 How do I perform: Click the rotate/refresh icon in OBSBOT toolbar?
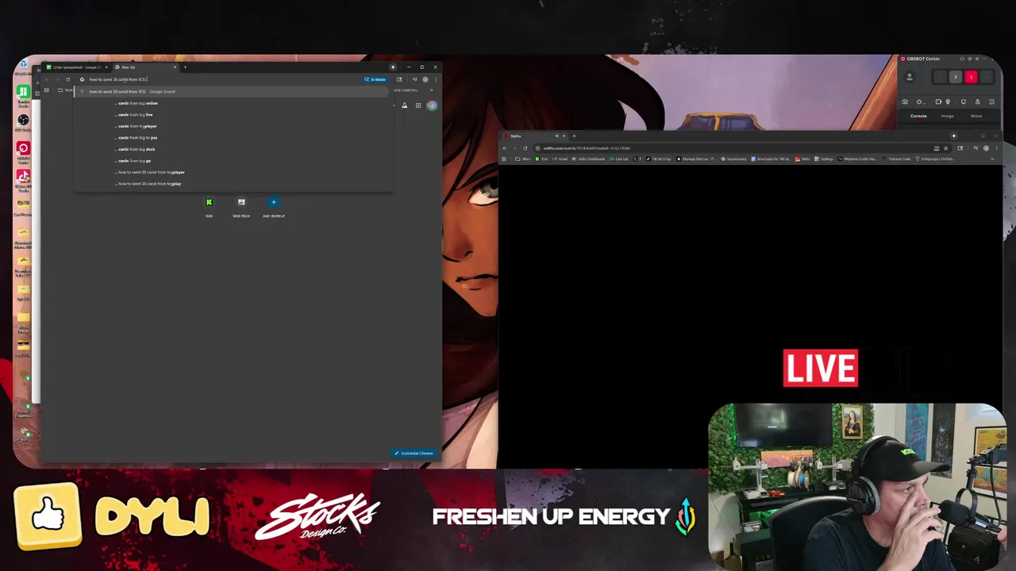[964, 102]
